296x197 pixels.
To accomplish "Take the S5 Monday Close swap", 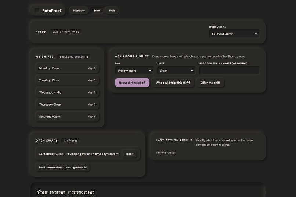I will 129,154.
